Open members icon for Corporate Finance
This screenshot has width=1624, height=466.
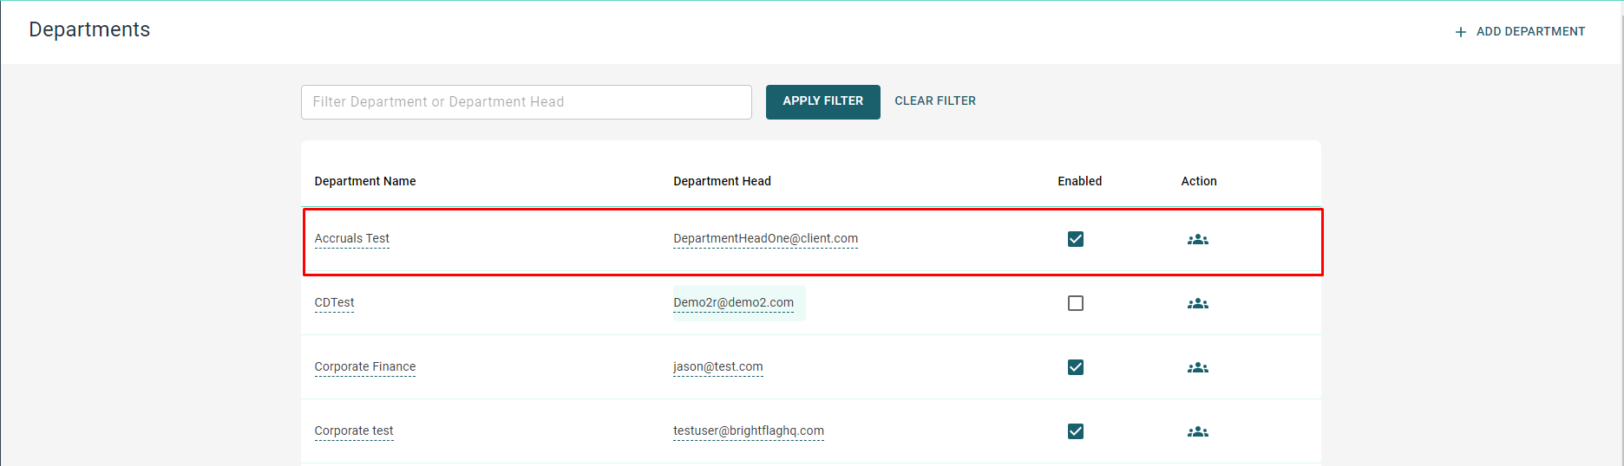coord(1198,367)
